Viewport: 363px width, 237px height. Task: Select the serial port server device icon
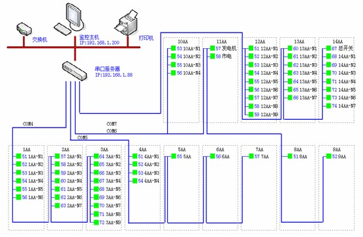[74, 71]
